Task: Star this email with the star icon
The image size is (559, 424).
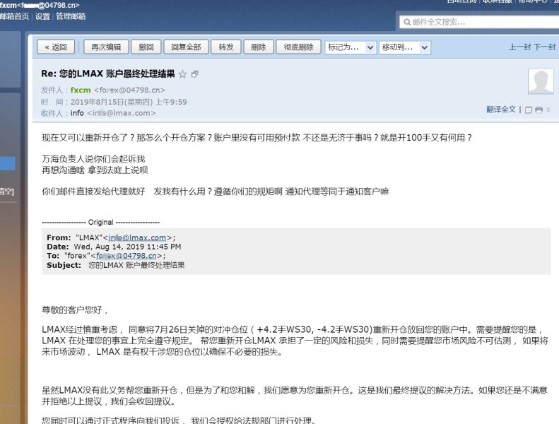Action: pyautogui.click(x=182, y=74)
